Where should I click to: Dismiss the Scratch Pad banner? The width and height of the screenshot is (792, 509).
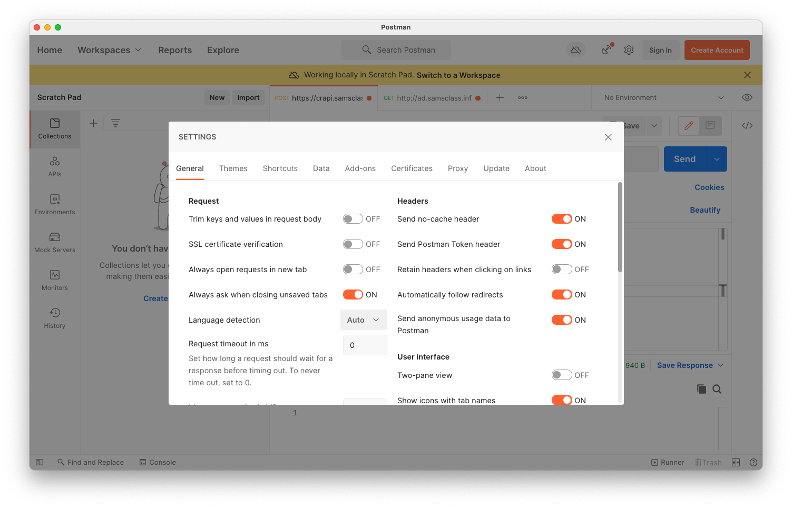[x=747, y=75]
